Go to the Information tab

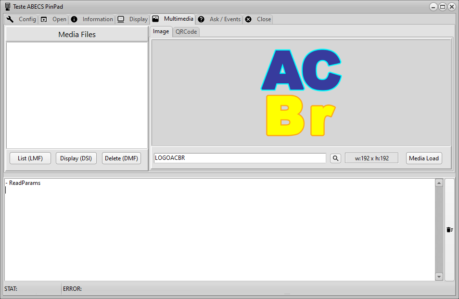(x=91, y=19)
